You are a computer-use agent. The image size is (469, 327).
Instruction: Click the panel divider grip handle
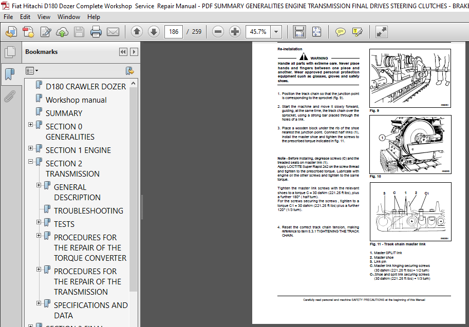(142, 207)
